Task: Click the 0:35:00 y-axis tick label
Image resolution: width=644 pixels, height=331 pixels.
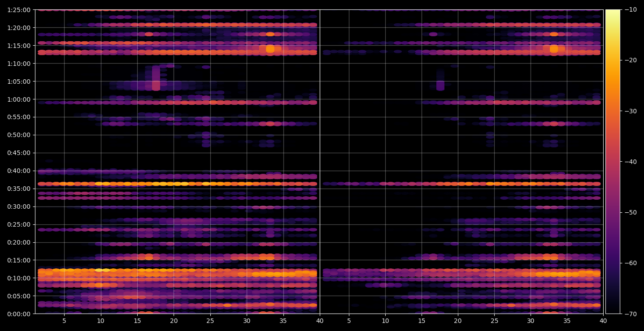Action: pos(19,189)
